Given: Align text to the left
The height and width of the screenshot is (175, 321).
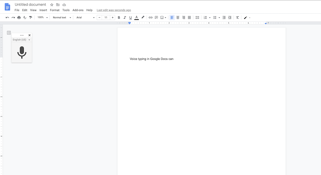Looking at the screenshot, I should click(x=172, y=17).
